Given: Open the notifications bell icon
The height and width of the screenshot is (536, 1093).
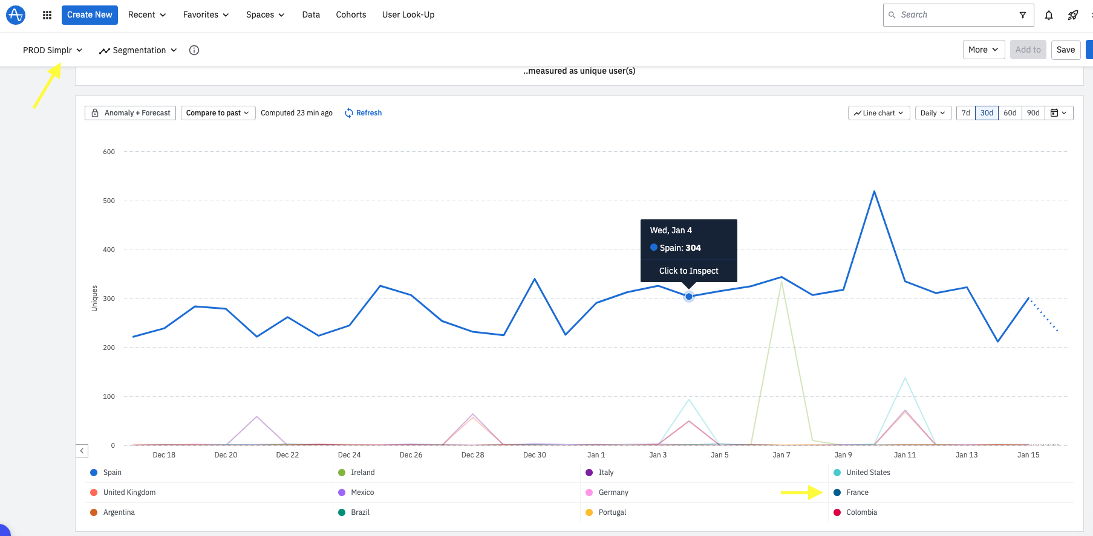Looking at the screenshot, I should click(1049, 15).
